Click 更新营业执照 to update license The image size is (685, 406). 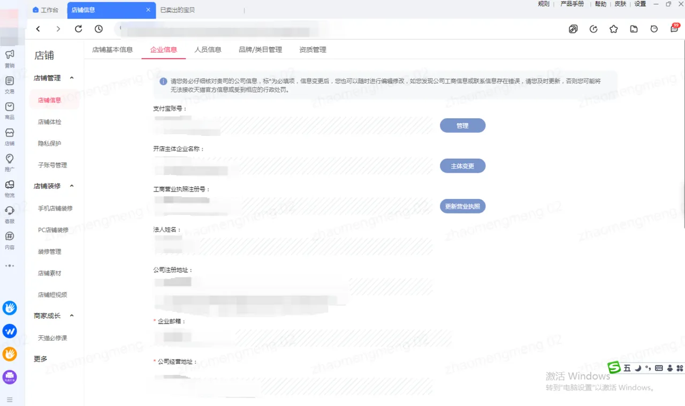coord(462,206)
